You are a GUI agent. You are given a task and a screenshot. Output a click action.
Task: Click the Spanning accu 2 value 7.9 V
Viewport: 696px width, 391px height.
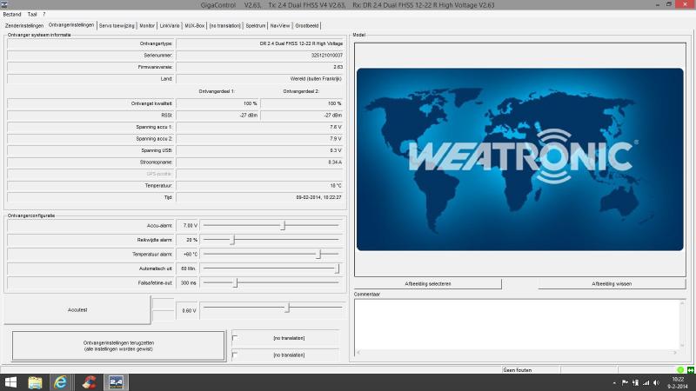(336, 139)
